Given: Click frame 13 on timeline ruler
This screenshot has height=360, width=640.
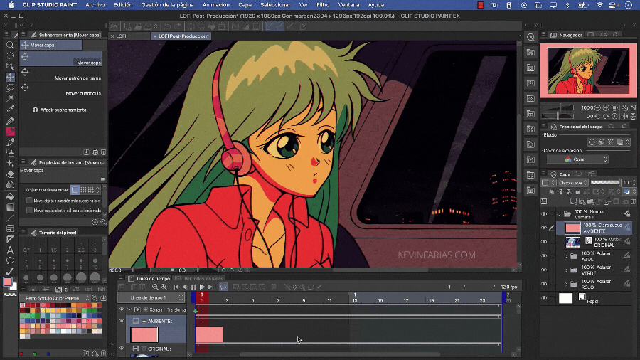Looking at the screenshot, I should [x=354, y=301].
